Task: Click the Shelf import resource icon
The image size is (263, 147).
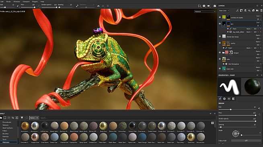Action: pyautogui.click(x=17, y=118)
